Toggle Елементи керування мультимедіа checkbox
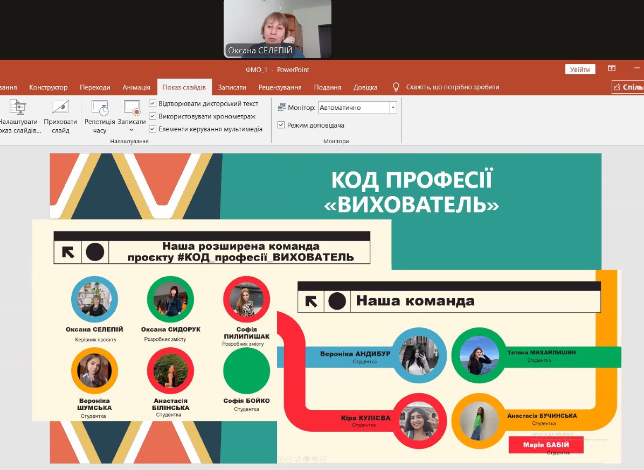The width and height of the screenshot is (644, 470). pyautogui.click(x=153, y=129)
